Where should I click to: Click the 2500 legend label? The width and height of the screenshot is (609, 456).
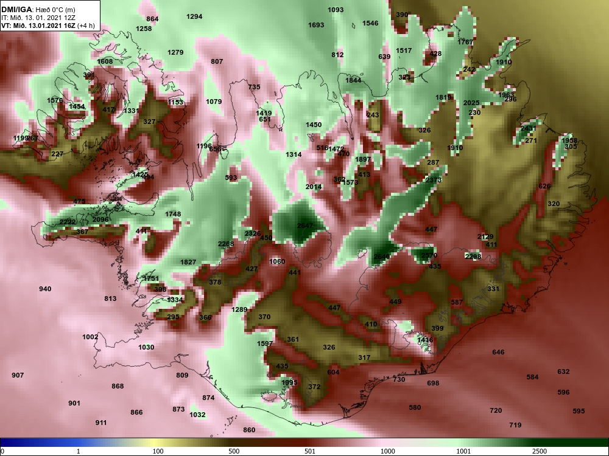tap(540, 451)
